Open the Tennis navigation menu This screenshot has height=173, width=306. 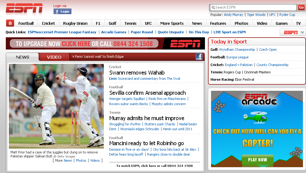[x=130, y=23]
